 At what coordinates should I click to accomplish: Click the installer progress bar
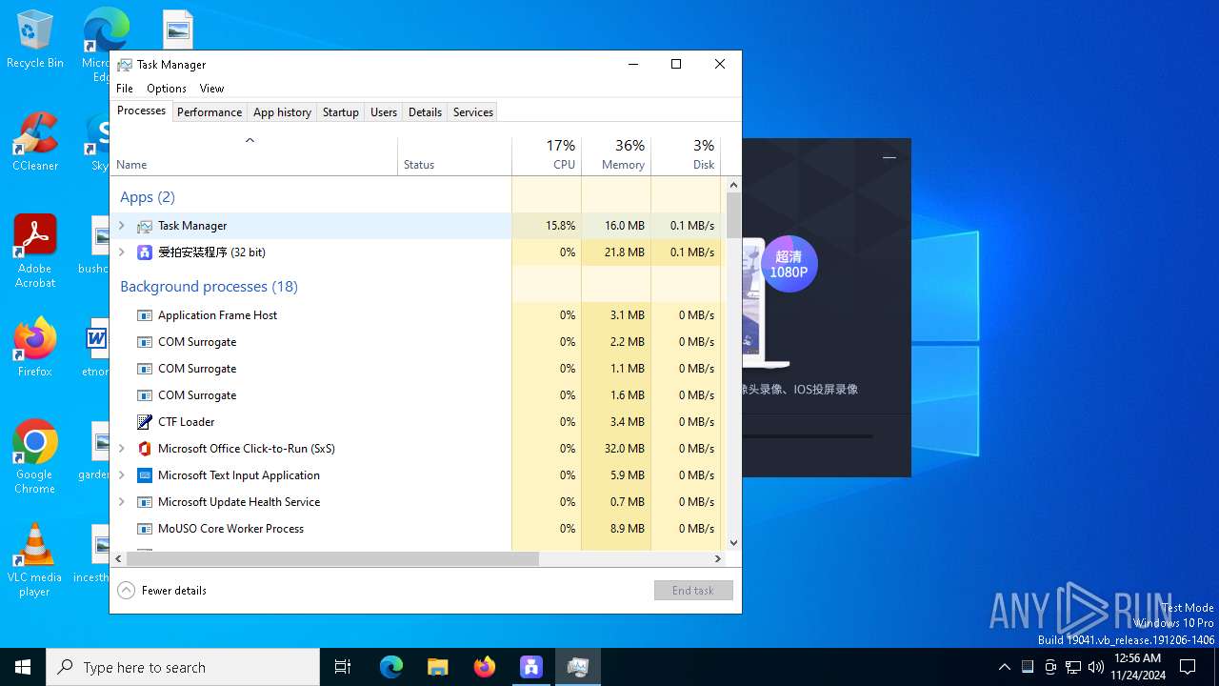(x=808, y=436)
